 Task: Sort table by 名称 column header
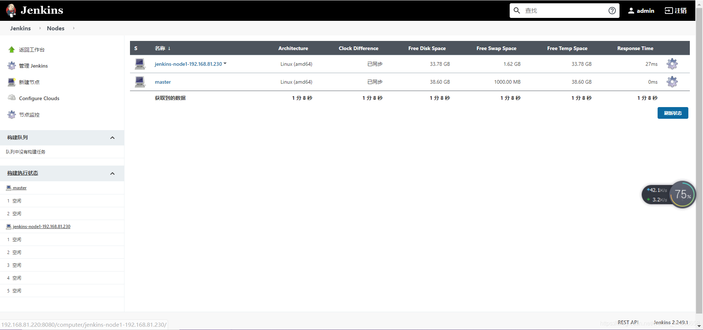pyautogui.click(x=163, y=48)
